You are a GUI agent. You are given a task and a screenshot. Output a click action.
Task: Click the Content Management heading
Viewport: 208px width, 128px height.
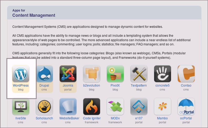click(34, 15)
